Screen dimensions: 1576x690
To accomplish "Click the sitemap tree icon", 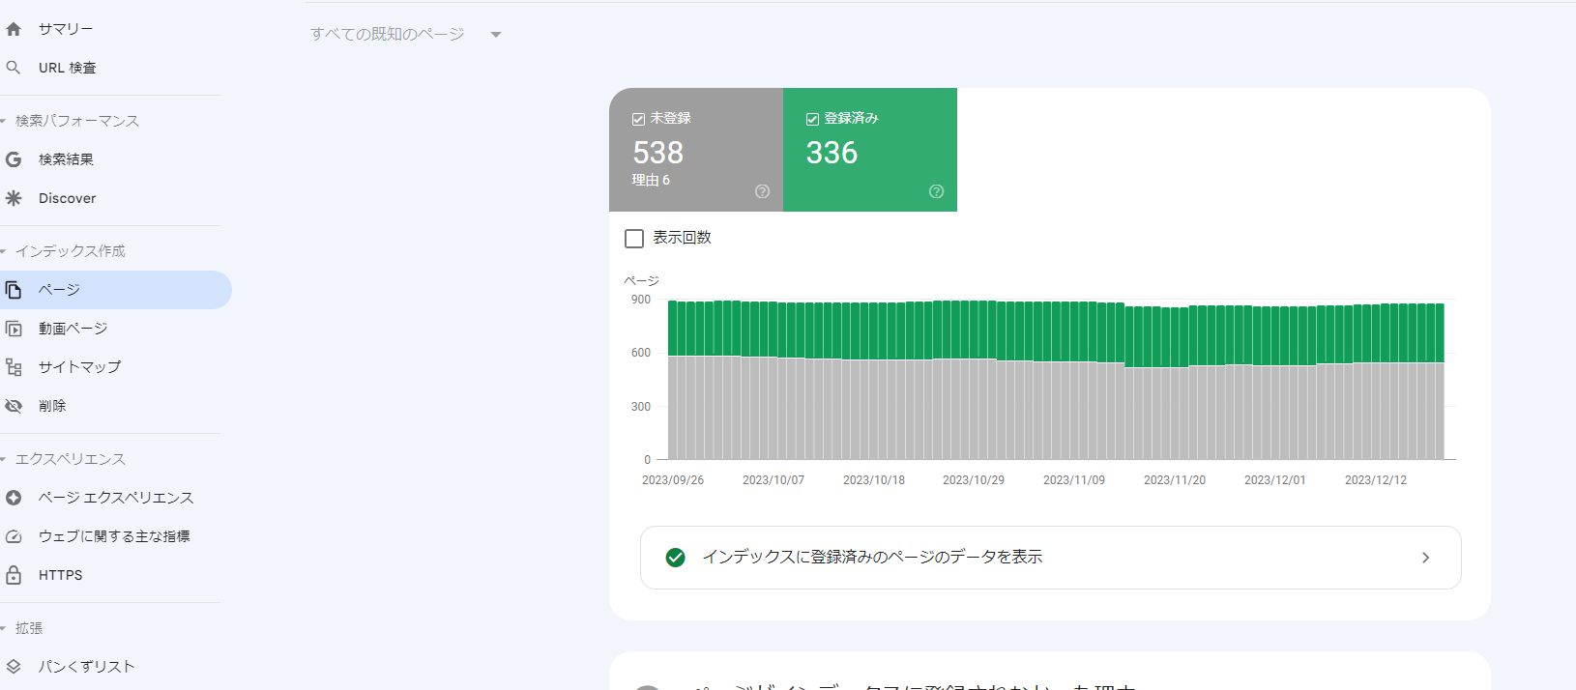I will pyautogui.click(x=14, y=367).
